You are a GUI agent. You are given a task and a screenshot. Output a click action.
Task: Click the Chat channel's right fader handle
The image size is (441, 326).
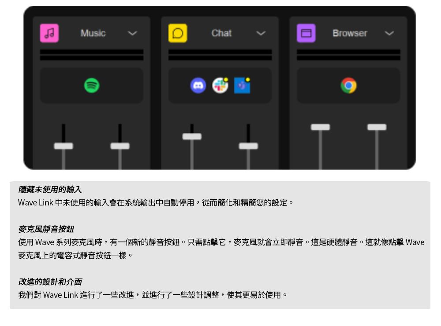[x=248, y=146]
